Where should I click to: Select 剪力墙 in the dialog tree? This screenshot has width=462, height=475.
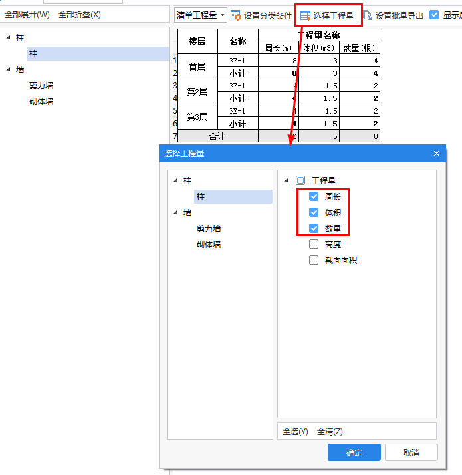pos(209,229)
